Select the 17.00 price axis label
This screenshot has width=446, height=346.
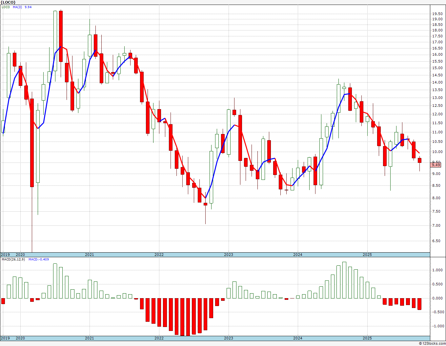[x=437, y=42]
